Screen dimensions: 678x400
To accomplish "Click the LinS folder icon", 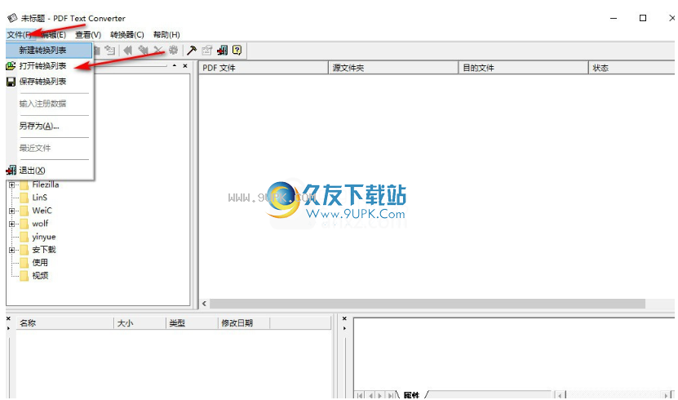I will [x=24, y=198].
